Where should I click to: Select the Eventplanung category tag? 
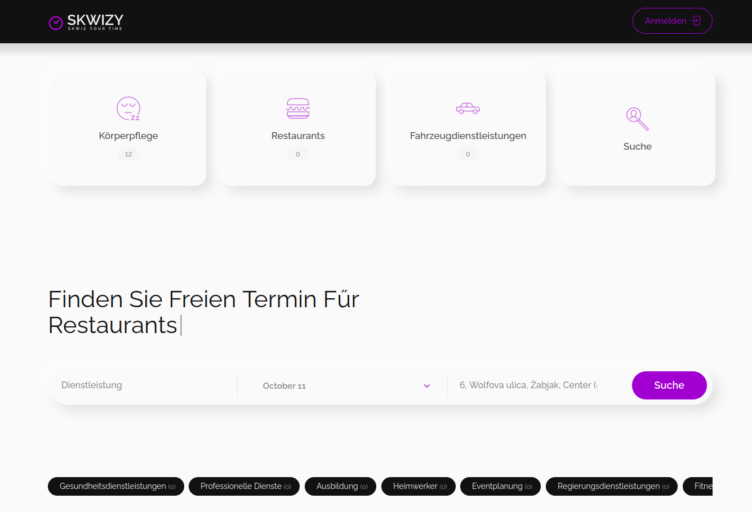click(500, 486)
